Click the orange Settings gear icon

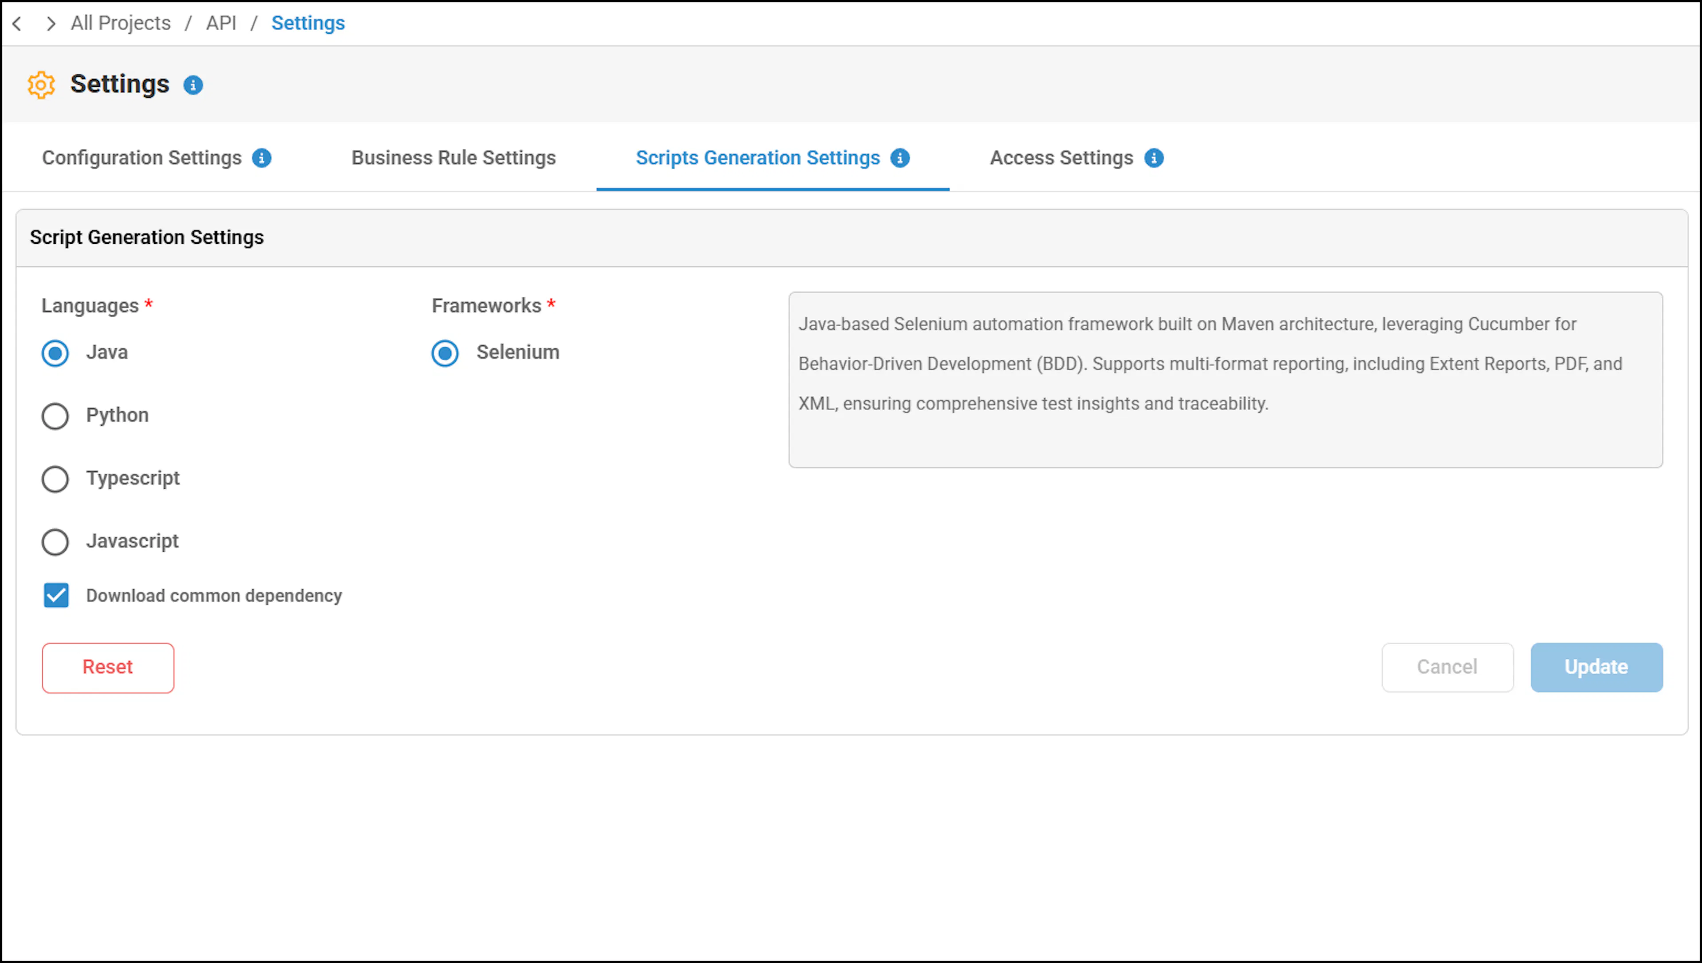pos(41,85)
